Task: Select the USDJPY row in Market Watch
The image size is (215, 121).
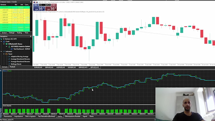Action: pyautogui.click(x=15, y=12)
